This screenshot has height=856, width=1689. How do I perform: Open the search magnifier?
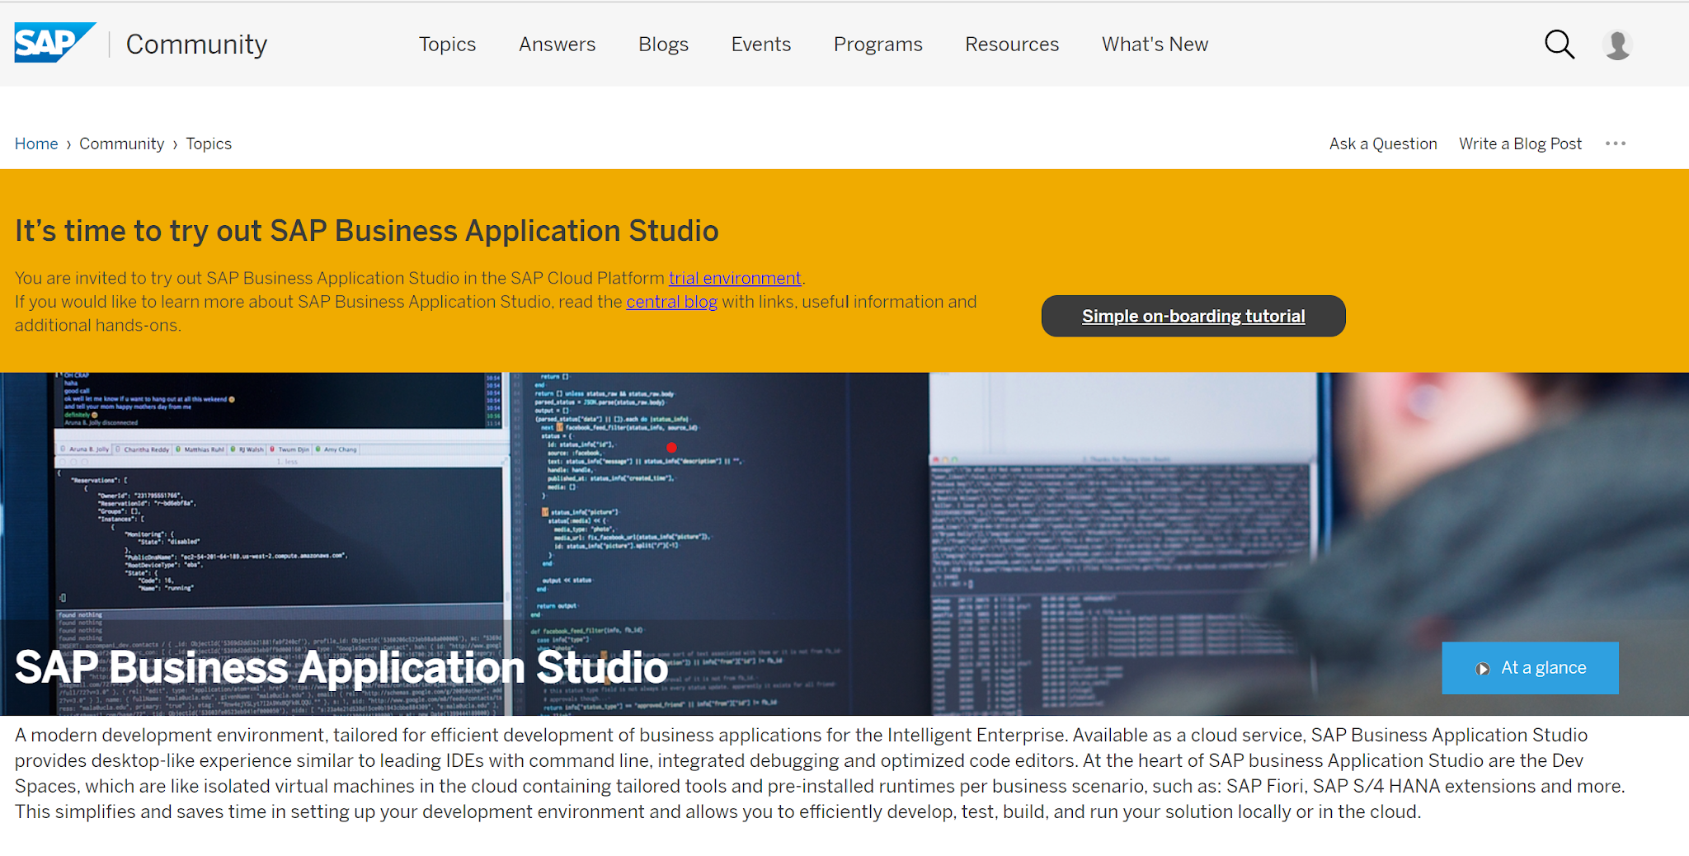pyautogui.click(x=1559, y=44)
